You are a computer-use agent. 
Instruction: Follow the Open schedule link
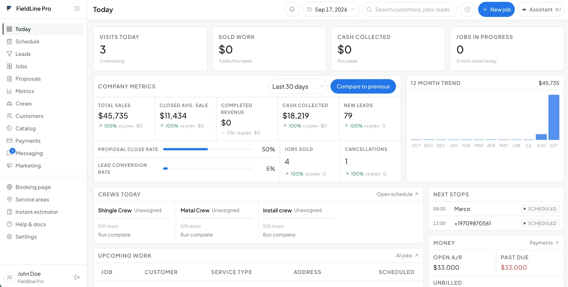[397, 194]
